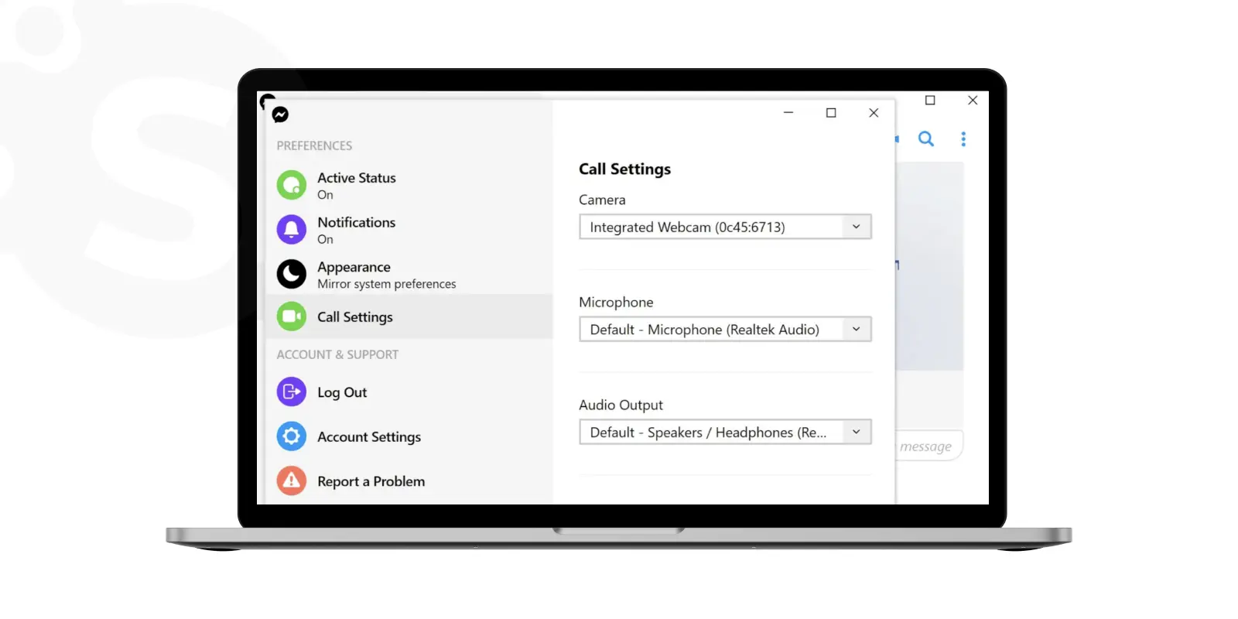Click the message input field
Screen dimensions: 1238x619
(x=929, y=446)
